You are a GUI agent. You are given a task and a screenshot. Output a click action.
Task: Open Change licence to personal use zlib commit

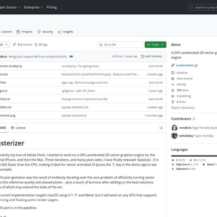click(x=84, y=99)
